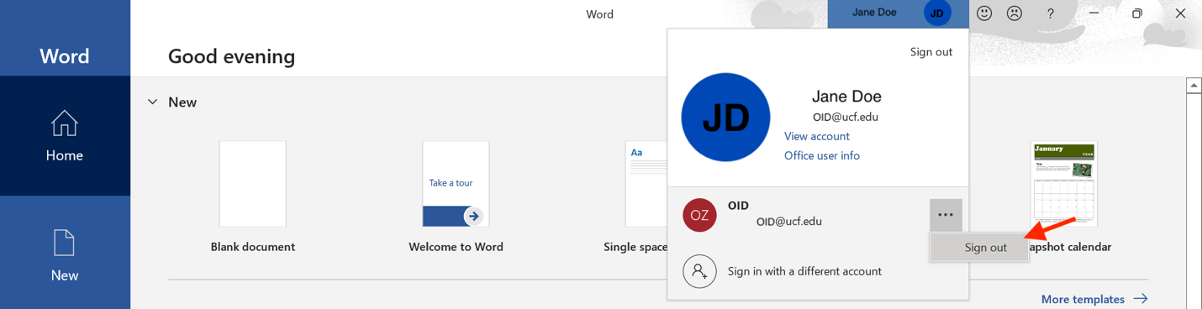Choose Sign out from the OID popup menu

click(x=979, y=247)
